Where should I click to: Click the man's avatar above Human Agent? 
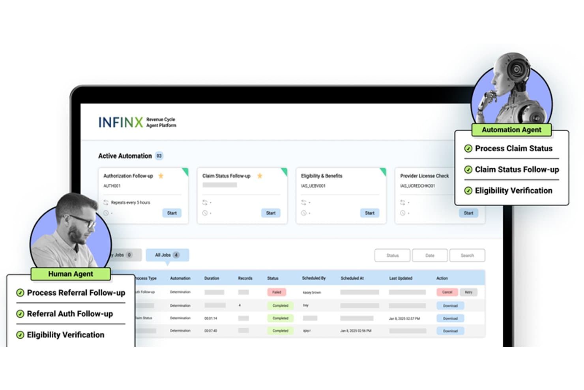click(x=70, y=231)
